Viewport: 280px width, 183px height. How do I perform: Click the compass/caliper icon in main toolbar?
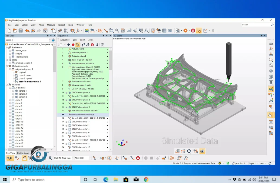coord(146,31)
